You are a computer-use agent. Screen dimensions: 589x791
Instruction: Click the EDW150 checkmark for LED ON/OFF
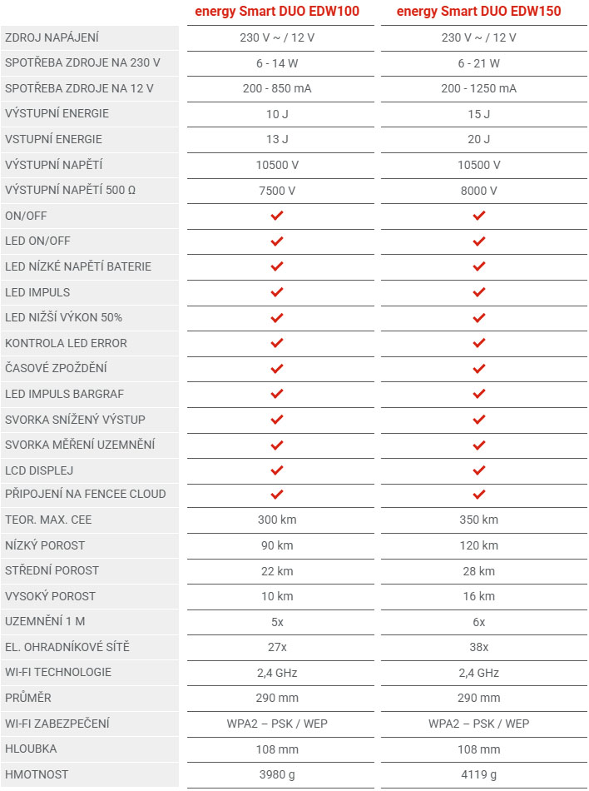point(478,241)
